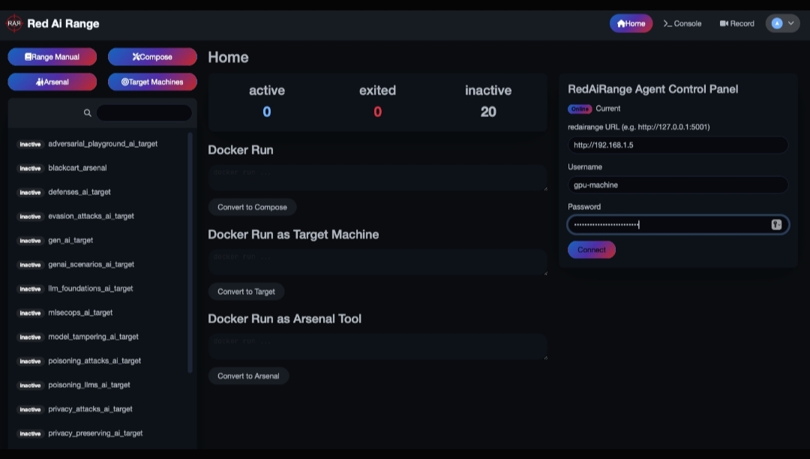The height and width of the screenshot is (459, 810).
Task: Click the Red Ai Range logo icon
Action: [x=13, y=23]
